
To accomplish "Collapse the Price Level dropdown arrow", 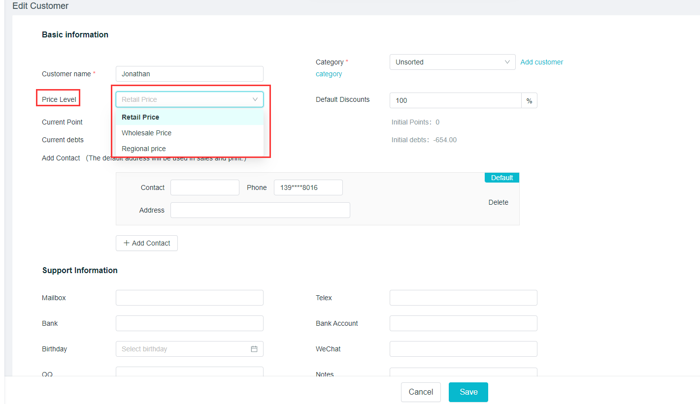I will point(255,99).
